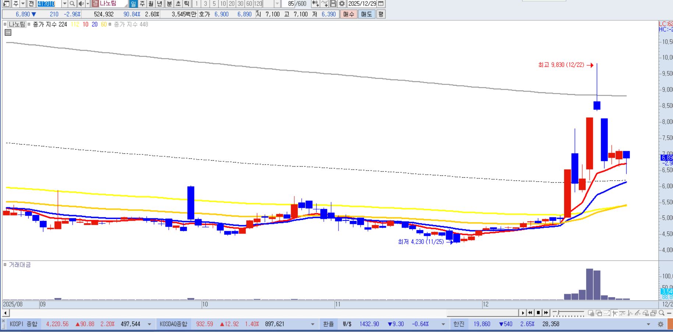The image size is (673, 332).
Task: Click the stock code input field
Action: coord(49,4)
